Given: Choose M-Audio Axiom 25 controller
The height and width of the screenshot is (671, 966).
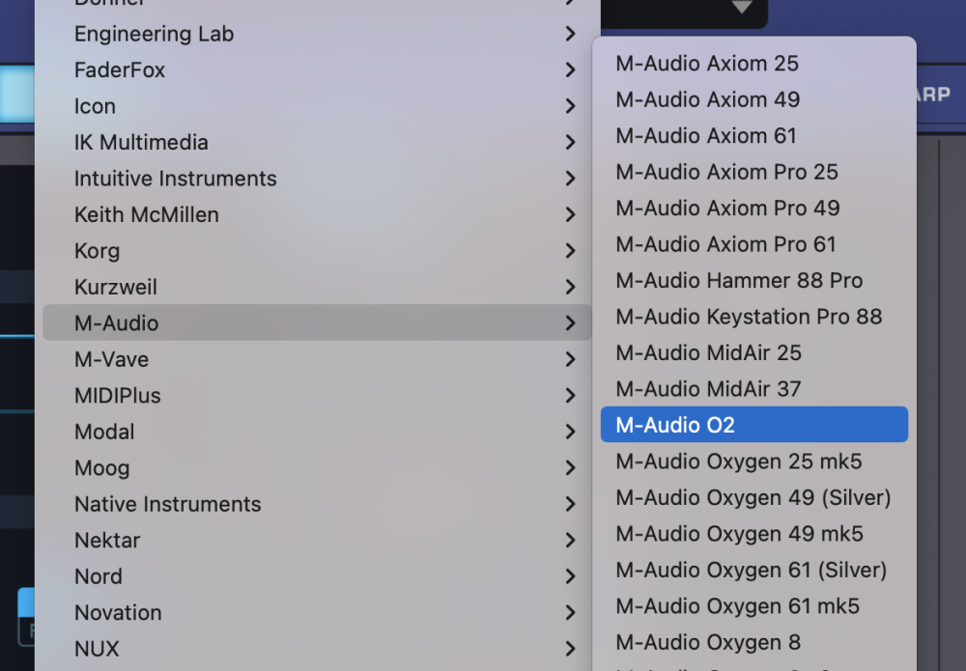Looking at the screenshot, I should [x=707, y=64].
